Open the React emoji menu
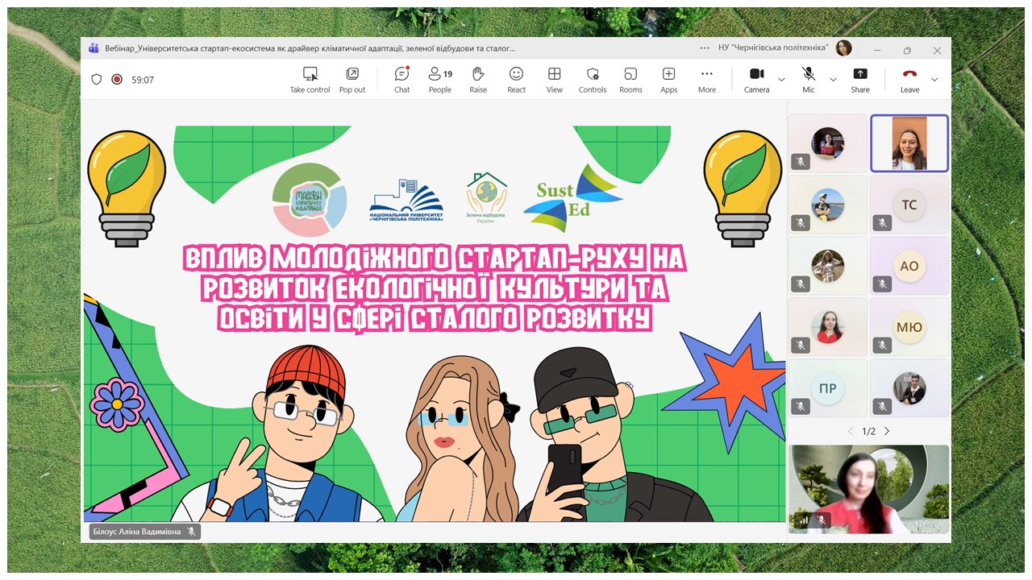Viewport: 1032px width, 580px height. (x=516, y=80)
